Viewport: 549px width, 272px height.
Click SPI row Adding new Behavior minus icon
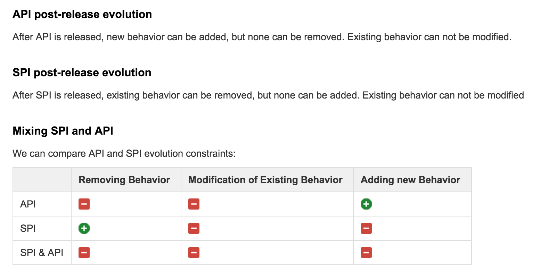pos(366,228)
